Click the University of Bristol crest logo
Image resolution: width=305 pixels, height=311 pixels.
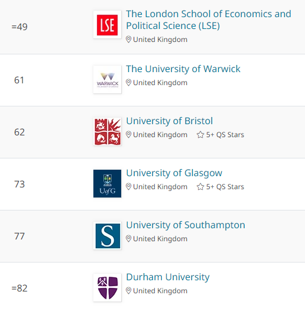pos(108,131)
